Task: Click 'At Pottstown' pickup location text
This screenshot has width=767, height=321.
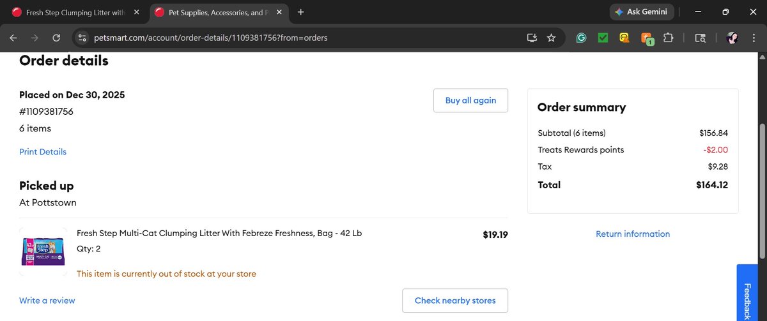Action: (x=48, y=203)
